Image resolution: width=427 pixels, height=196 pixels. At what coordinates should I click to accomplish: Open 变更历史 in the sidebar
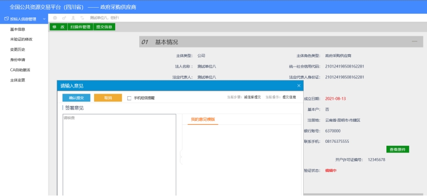tap(17, 50)
